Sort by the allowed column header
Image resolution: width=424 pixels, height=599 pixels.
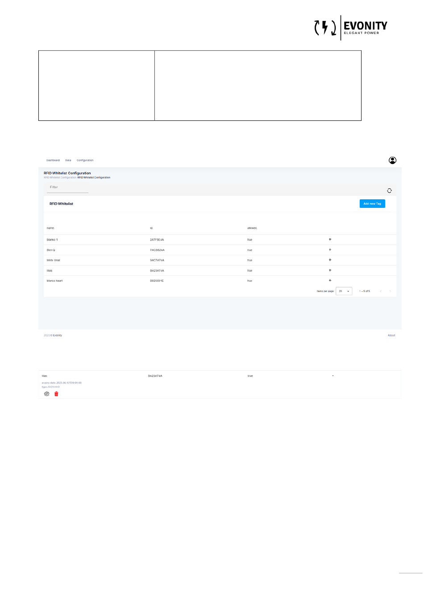(x=252, y=228)
